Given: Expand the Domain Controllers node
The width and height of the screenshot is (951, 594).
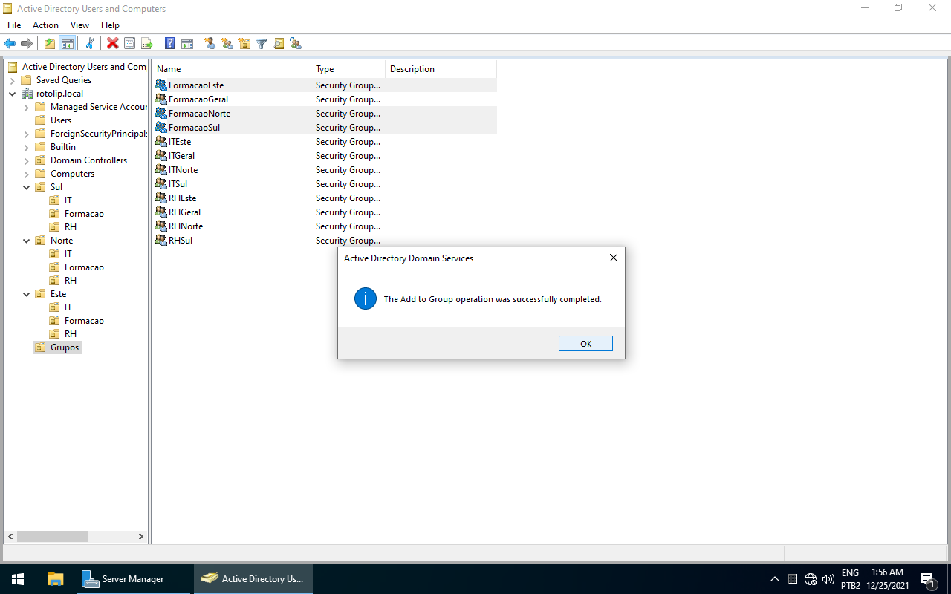Looking at the screenshot, I should coord(27,160).
